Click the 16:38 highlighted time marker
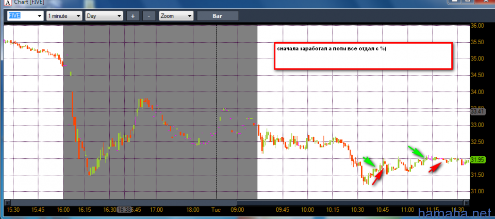Viewport: 495px width, 219px height. tap(124, 210)
